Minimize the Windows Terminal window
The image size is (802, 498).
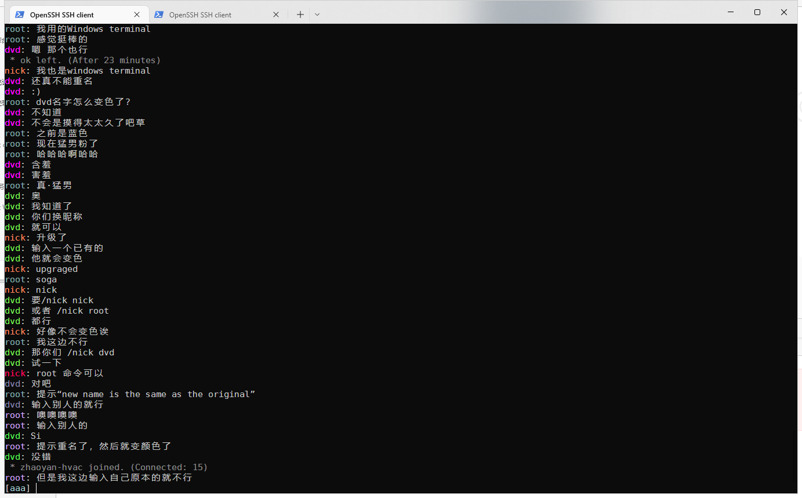(x=730, y=12)
